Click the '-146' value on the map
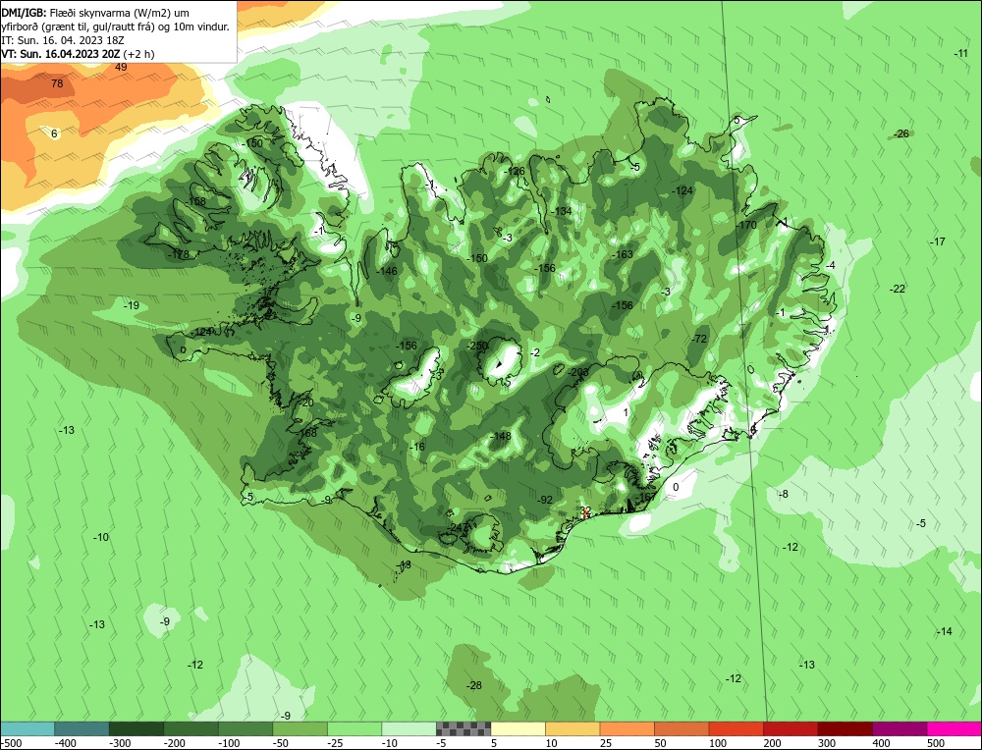The height and width of the screenshot is (750, 982). 387,271
